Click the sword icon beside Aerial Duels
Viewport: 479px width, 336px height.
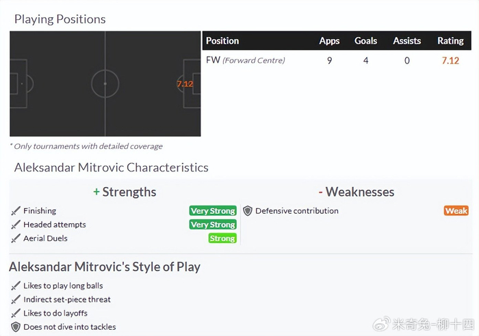point(16,238)
